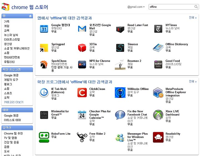This screenshot has width=200, height=156.
Task: Open the RoboForm Lite title text
Action: point(61,134)
